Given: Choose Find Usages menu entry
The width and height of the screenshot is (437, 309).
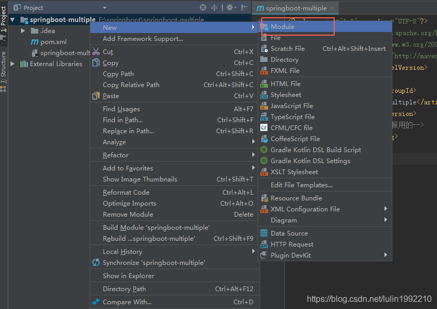Looking at the screenshot, I should tap(174, 109).
